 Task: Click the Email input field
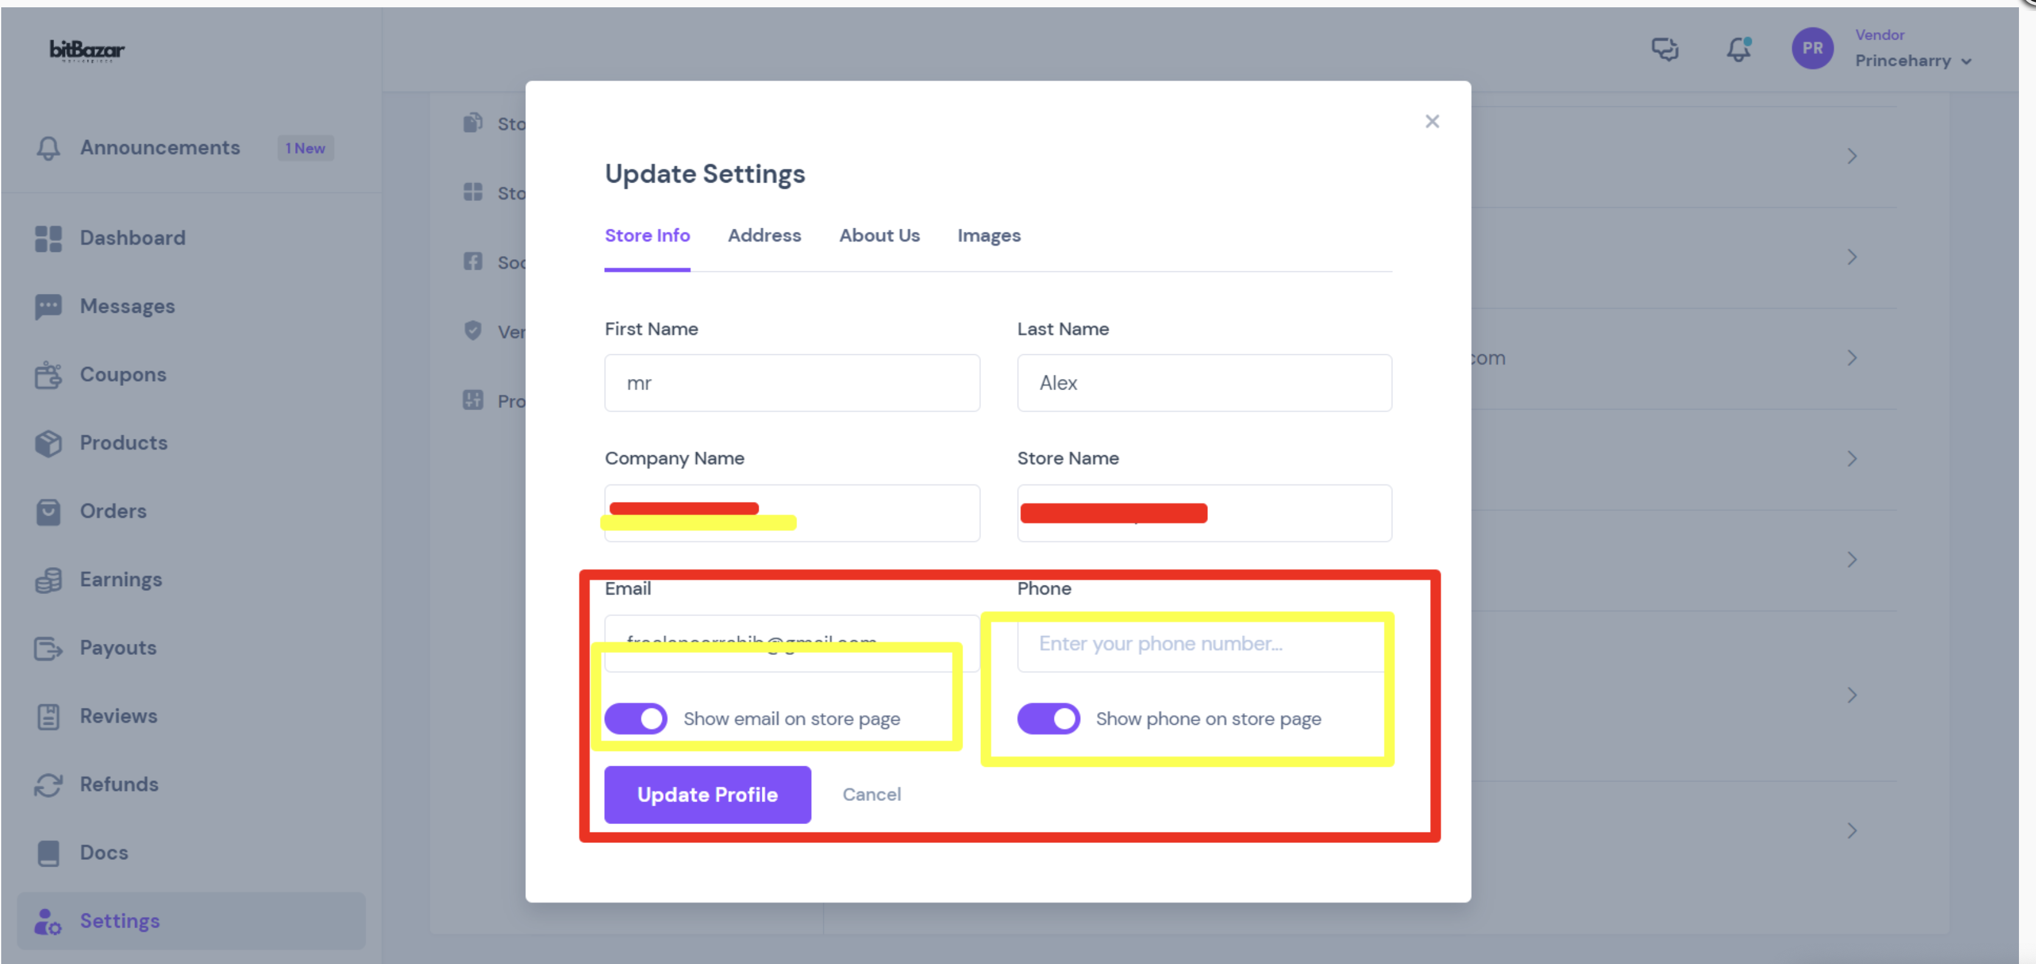(x=792, y=643)
